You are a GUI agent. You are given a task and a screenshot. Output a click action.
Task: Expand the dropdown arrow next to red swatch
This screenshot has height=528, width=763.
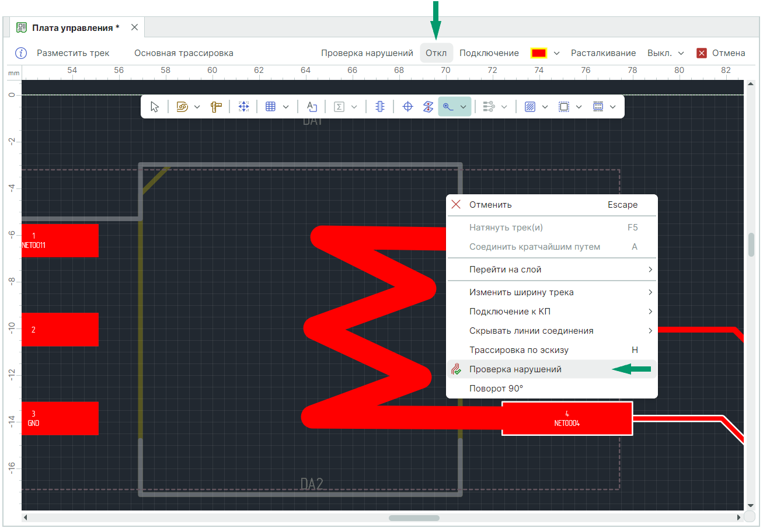[x=556, y=53]
